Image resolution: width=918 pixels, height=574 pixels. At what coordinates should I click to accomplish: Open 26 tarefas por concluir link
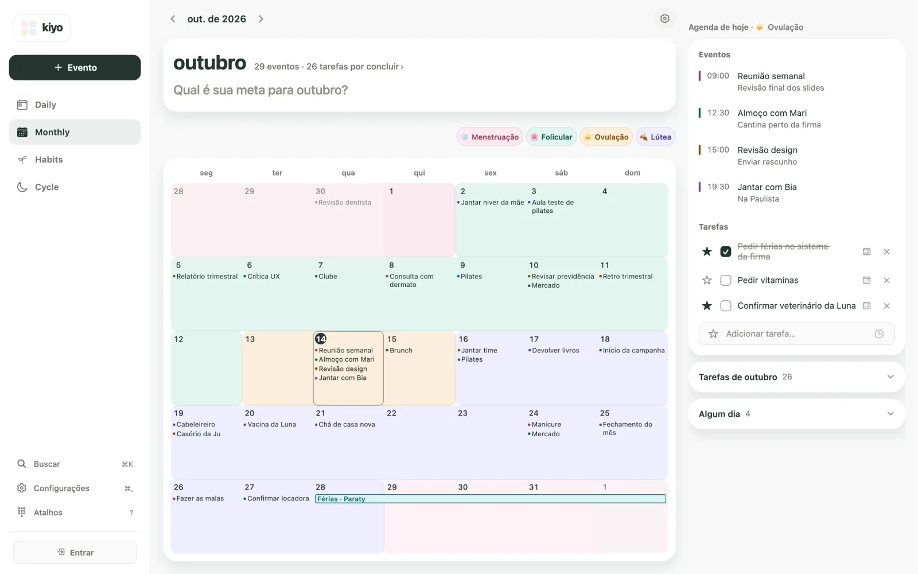(355, 67)
